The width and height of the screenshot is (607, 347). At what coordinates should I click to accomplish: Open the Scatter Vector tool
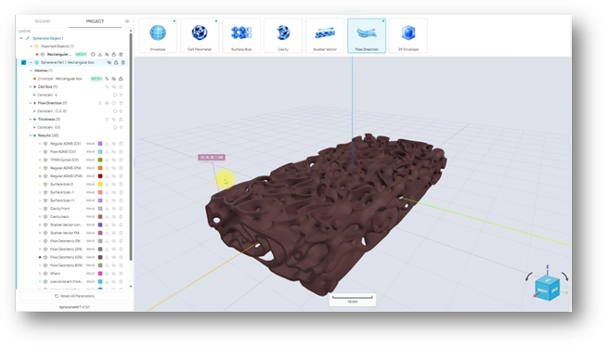coord(325,35)
